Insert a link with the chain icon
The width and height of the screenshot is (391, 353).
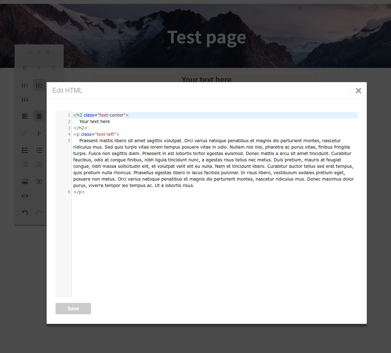[x=25, y=134]
